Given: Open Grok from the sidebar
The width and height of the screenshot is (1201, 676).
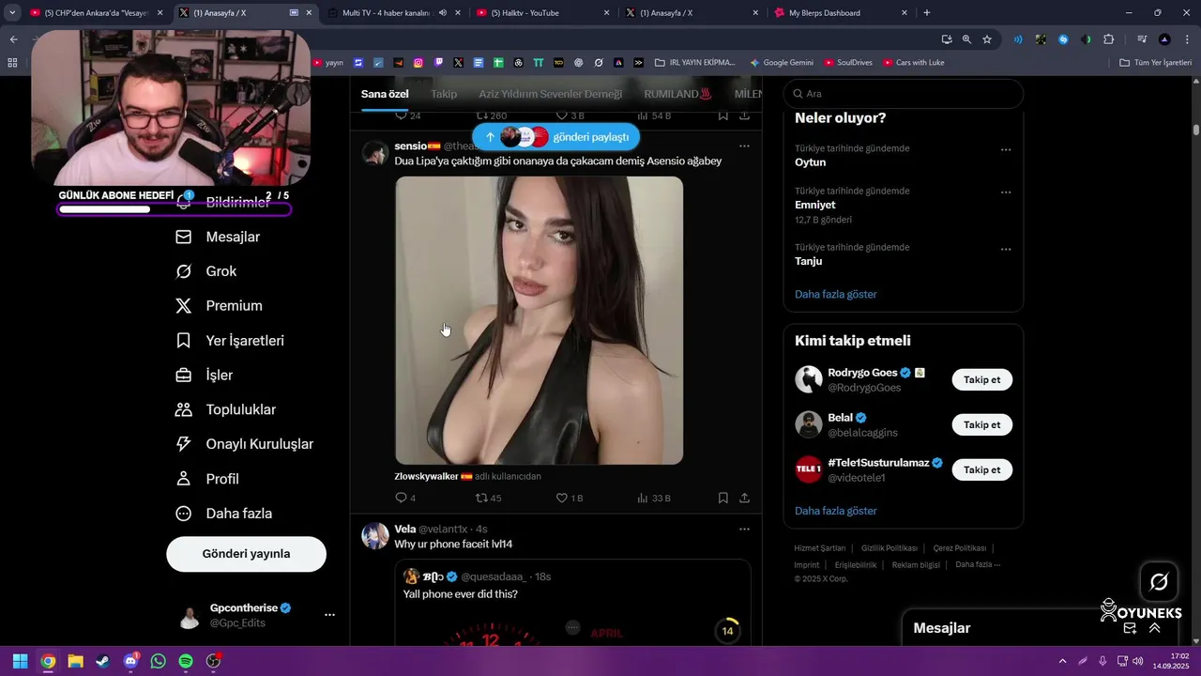Looking at the screenshot, I should (x=206, y=271).
